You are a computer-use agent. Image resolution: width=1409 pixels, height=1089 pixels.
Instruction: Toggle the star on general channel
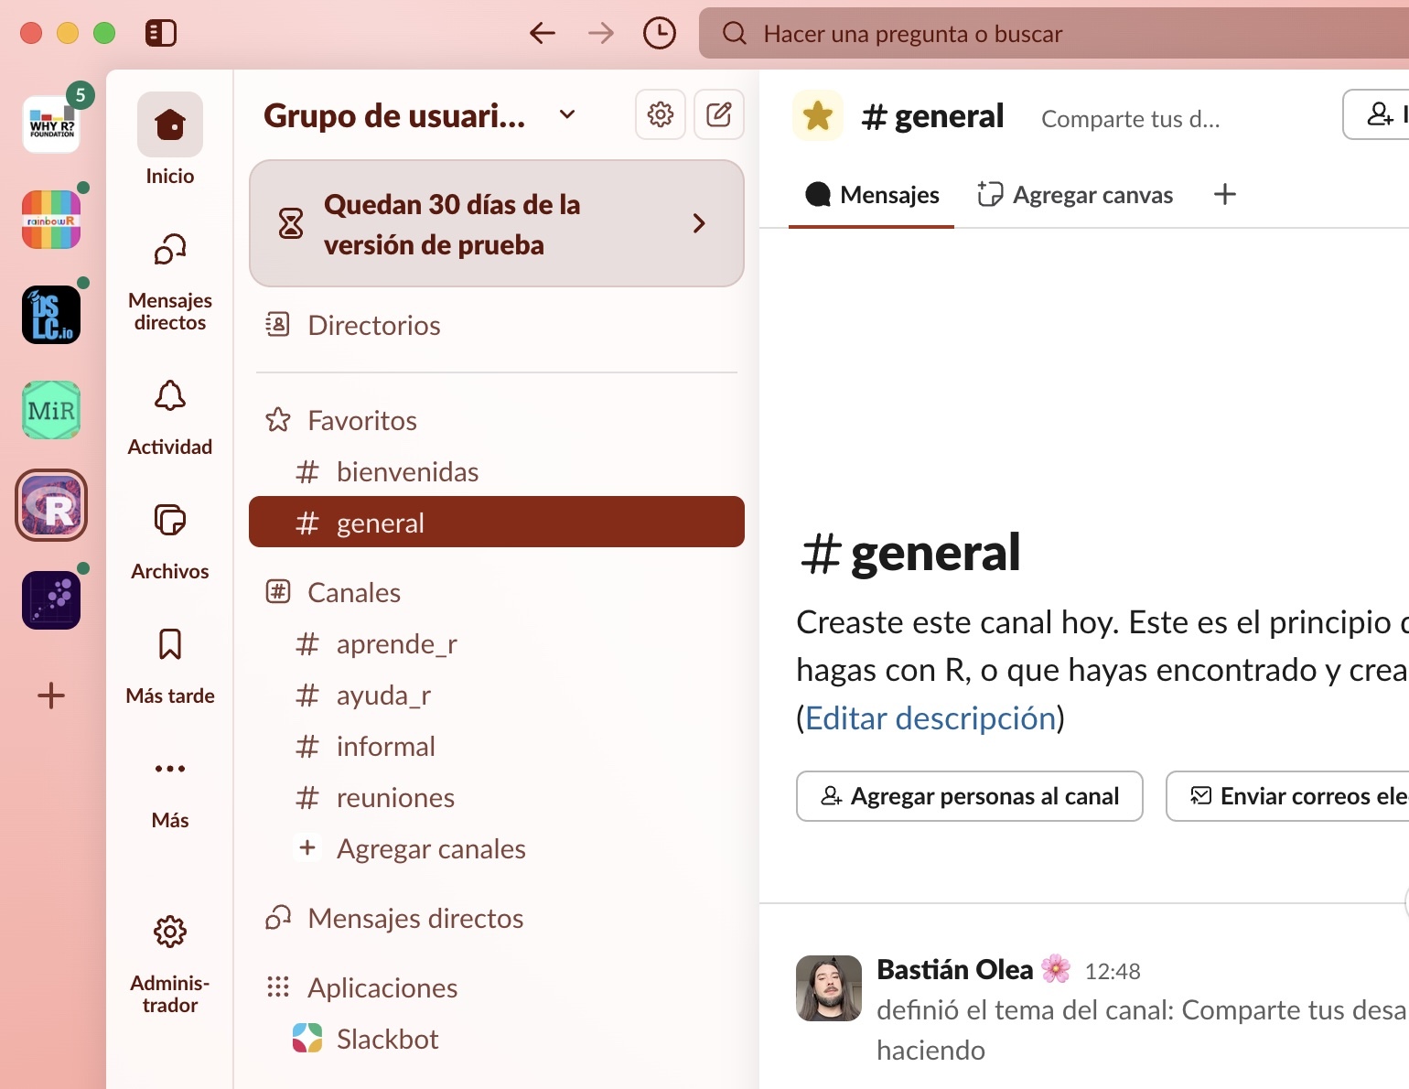tap(817, 116)
